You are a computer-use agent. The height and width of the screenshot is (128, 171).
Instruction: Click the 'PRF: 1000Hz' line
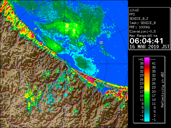point(139,27)
